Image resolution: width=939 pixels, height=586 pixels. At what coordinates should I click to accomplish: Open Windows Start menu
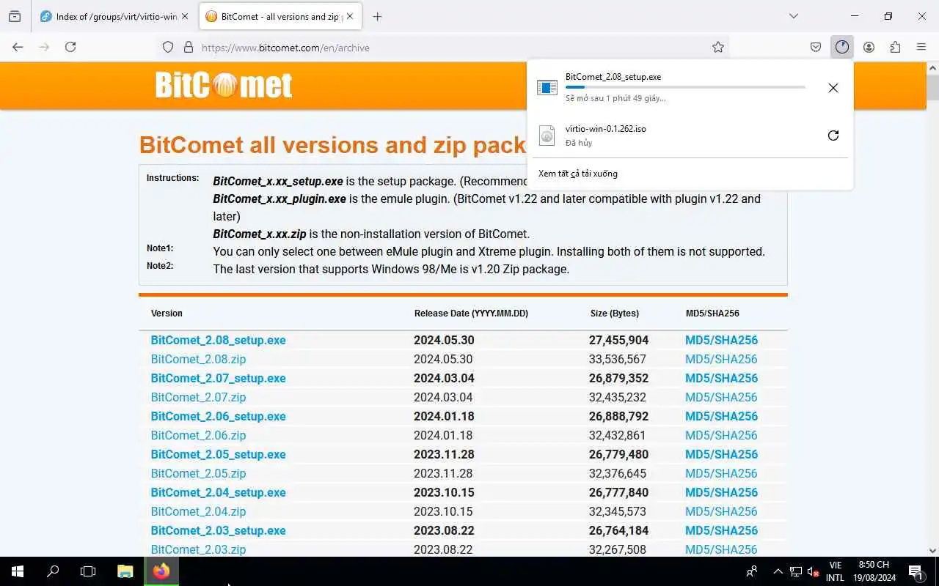18,571
